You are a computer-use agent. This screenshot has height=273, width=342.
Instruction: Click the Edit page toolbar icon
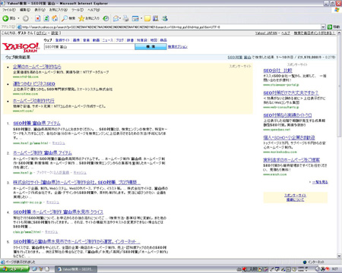(135, 18)
